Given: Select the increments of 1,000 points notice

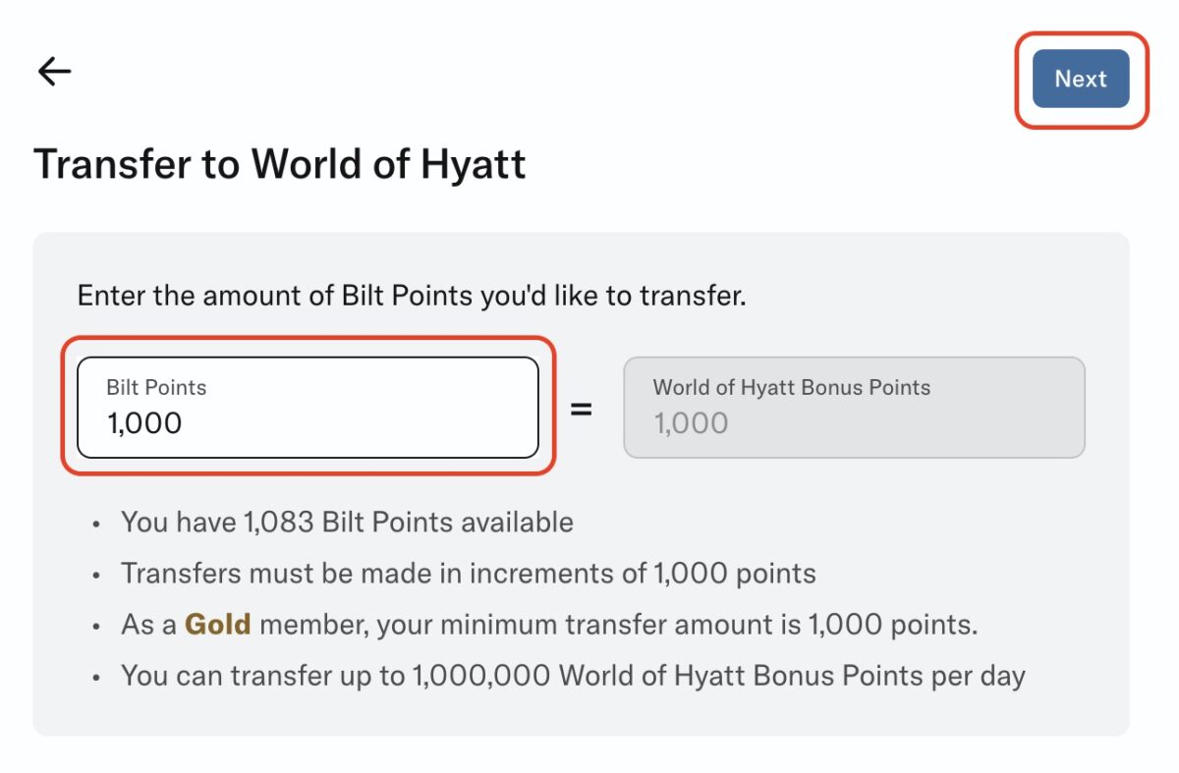Looking at the screenshot, I should [469, 573].
